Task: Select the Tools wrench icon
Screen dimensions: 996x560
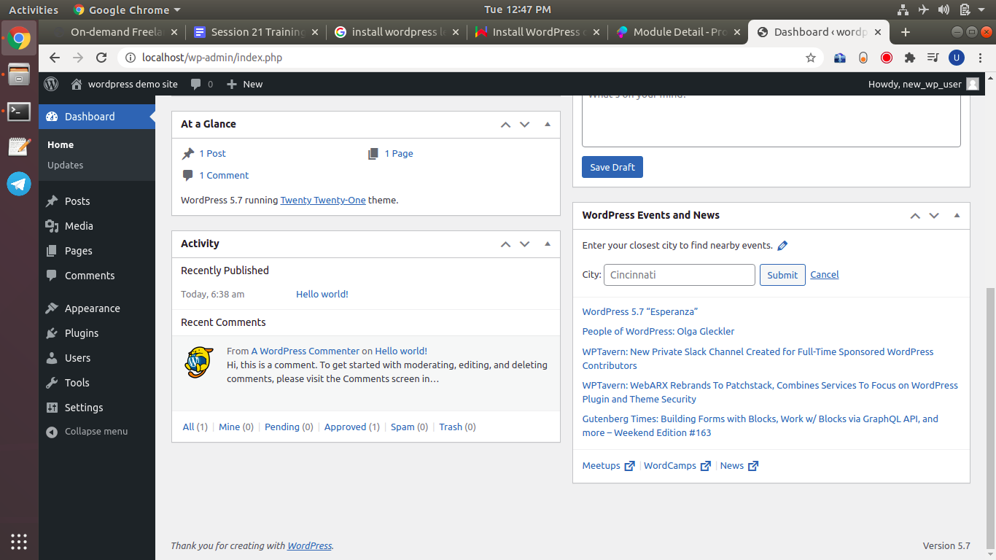Action: tap(51, 382)
